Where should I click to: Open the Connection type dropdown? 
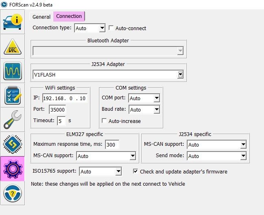(90, 28)
